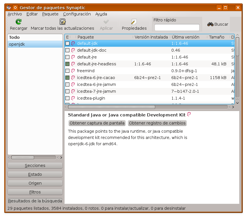Click Debian swirl icon beside default-jre-headless
247x218 pixels.
(73, 64)
